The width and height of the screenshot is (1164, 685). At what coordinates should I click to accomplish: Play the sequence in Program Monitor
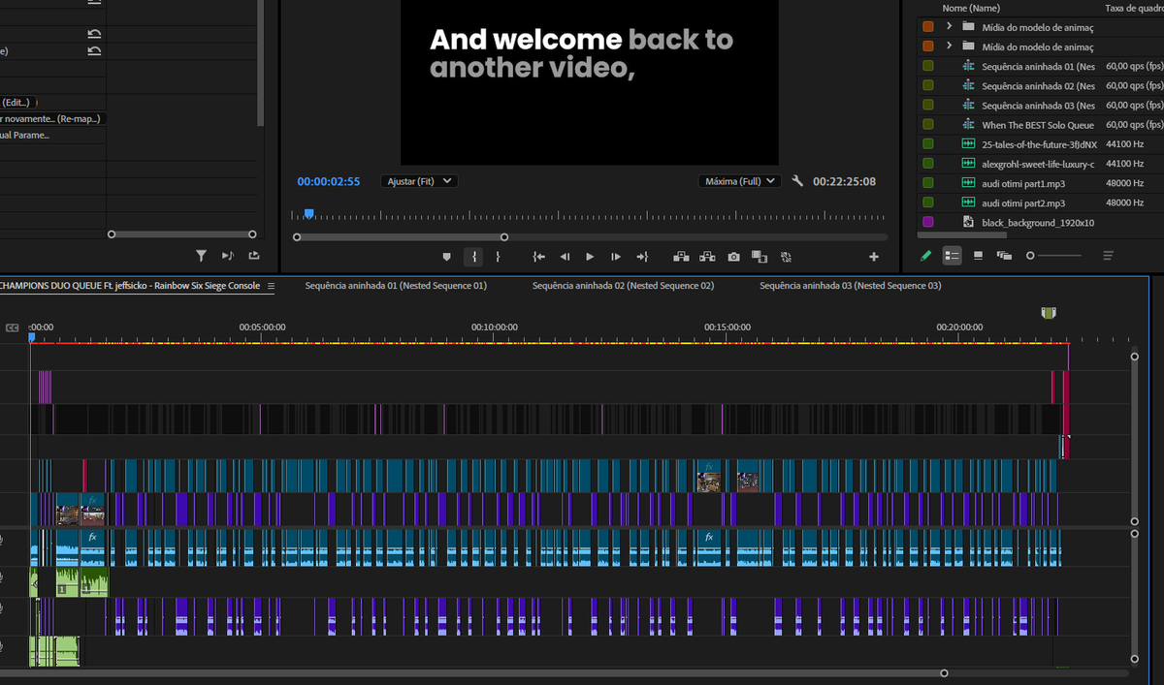coord(590,257)
